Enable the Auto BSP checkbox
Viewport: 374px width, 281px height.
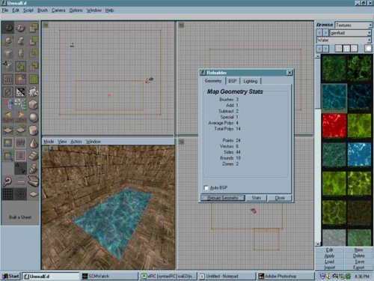206,188
